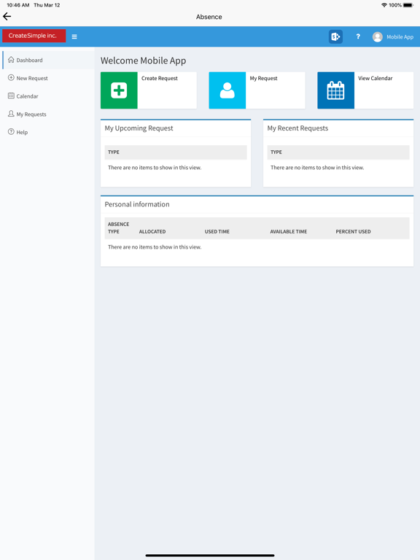Click the green Create Request plus icon
The image size is (420, 560).
point(119,90)
